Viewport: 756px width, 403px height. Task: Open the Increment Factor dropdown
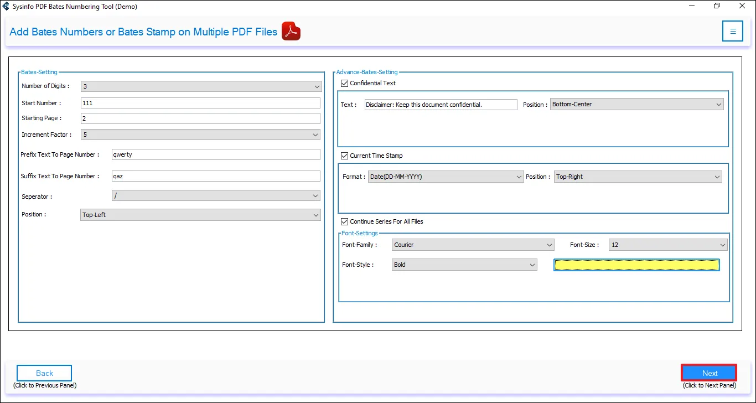point(201,135)
